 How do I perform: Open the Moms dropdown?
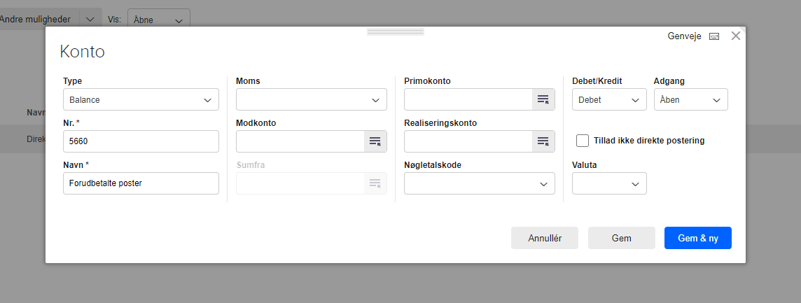click(311, 99)
